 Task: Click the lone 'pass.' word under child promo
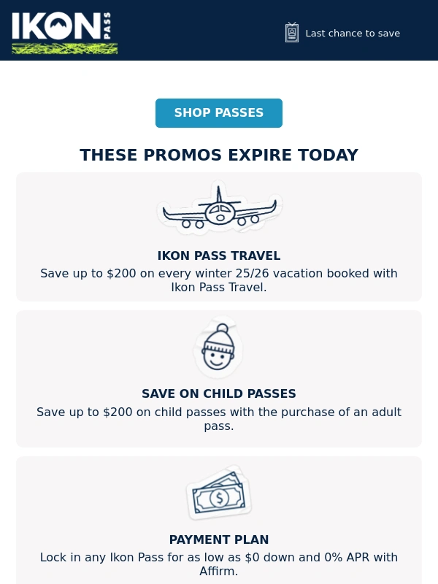[219, 426]
